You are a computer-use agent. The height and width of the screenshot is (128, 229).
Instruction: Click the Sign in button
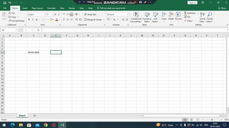(193, 2)
